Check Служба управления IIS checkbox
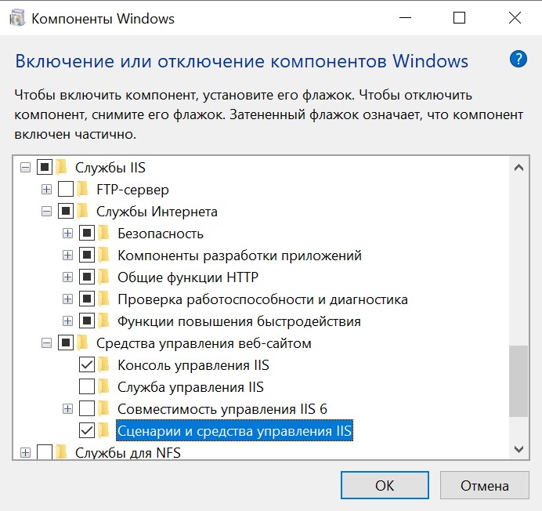The width and height of the screenshot is (542, 511). [x=87, y=387]
